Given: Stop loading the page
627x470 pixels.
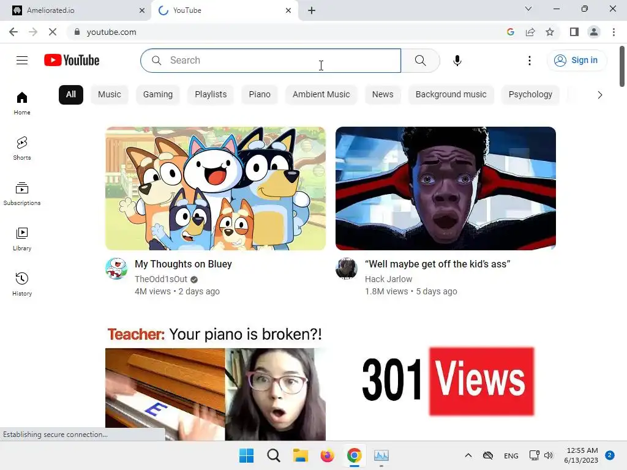Looking at the screenshot, I should pyautogui.click(x=53, y=32).
